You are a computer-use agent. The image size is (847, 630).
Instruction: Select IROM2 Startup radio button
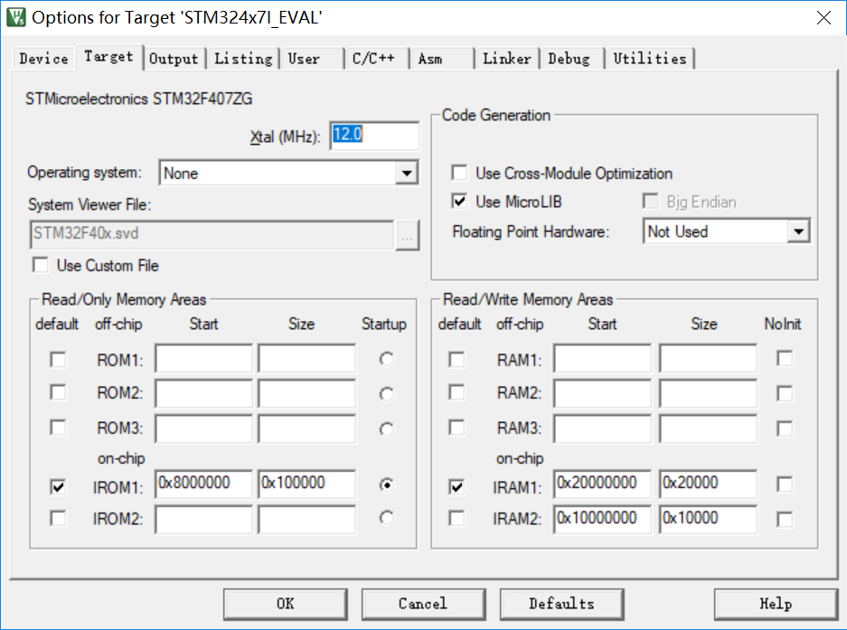click(x=386, y=518)
